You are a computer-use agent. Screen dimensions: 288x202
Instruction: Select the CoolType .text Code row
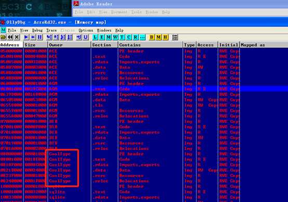[x=144, y=159]
